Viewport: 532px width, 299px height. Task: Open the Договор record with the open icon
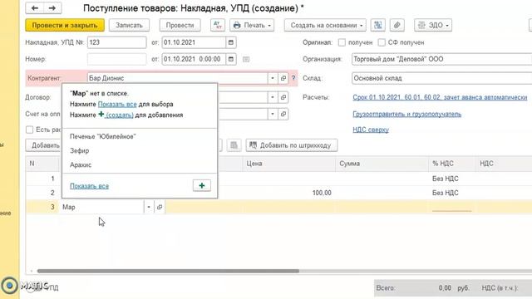point(283,97)
